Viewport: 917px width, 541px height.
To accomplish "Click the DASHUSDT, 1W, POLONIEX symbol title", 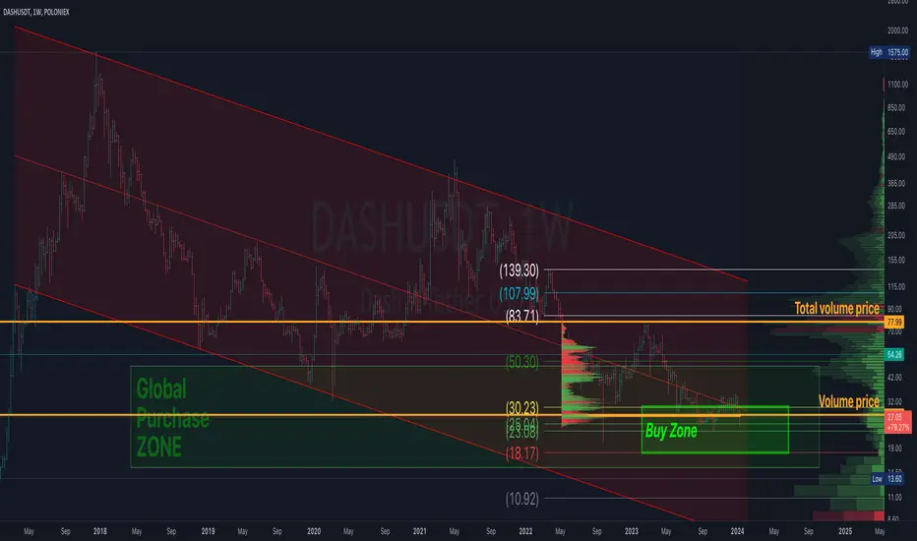I will tap(35, 12).
